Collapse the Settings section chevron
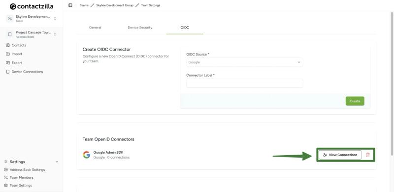394x192 pixels. (x=57, y=162)
